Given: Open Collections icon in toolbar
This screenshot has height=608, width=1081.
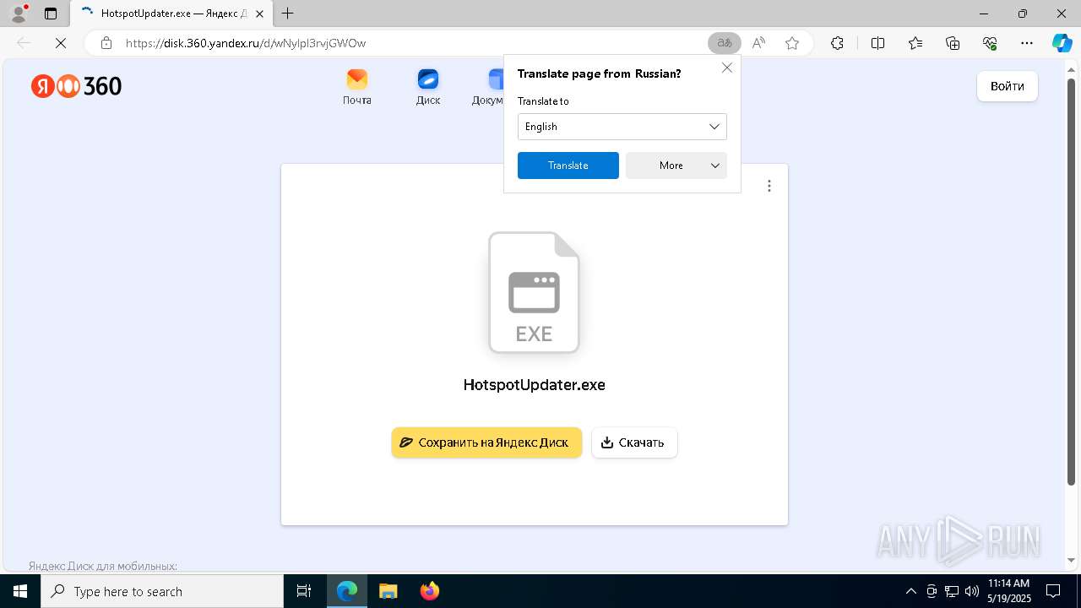Looking at the screenshot, I should click(953, 43).
